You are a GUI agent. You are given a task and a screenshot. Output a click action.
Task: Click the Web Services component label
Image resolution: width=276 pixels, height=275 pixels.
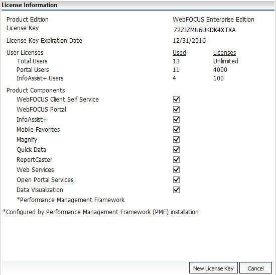35,170
